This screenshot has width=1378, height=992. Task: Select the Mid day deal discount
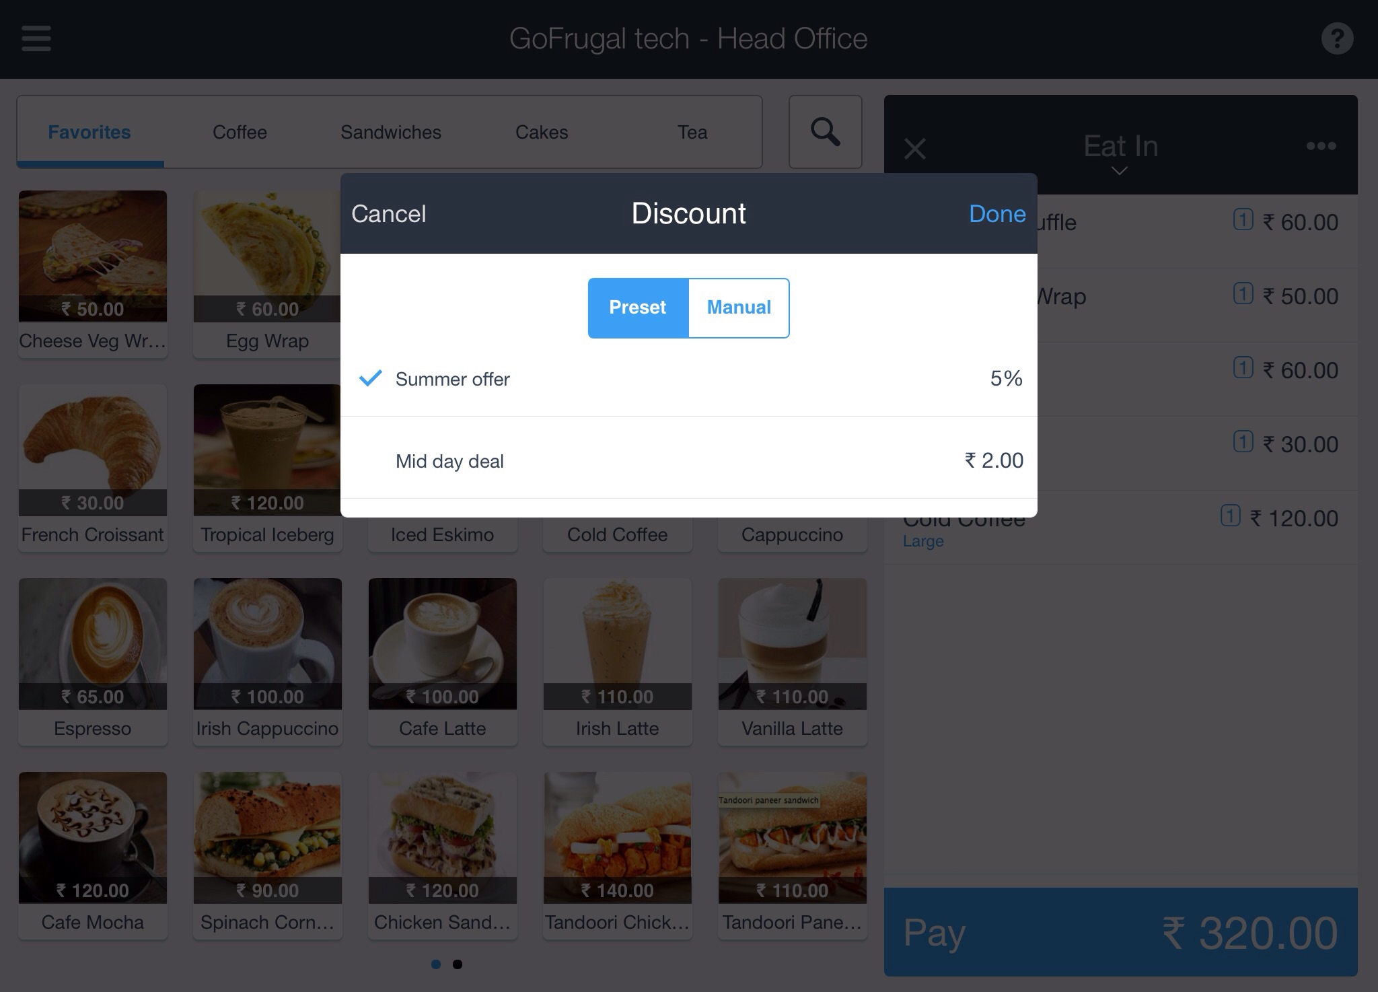pos(688,461)
